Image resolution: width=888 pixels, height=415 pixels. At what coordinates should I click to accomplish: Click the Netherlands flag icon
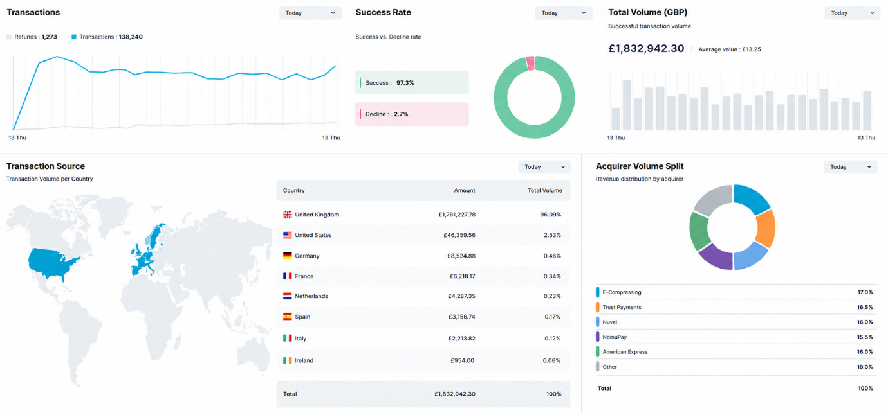(287, 296)
